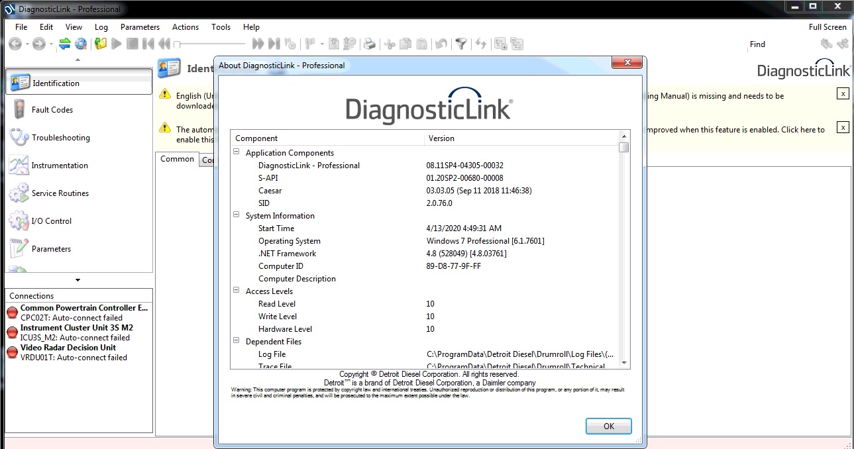Click the undo arrow icon in toolbar
Image resolution: width=854 pixels, height=449 pixels.
[x=441, y=44]
